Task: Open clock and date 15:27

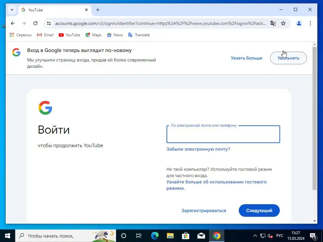Action: [296, 236]
